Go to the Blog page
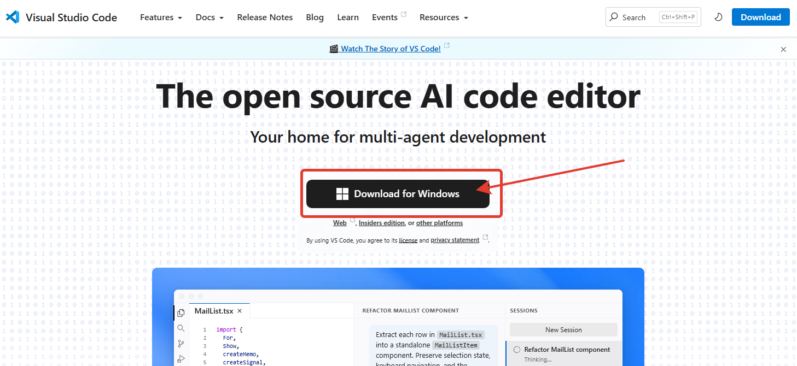 click(x=315, y=17)
